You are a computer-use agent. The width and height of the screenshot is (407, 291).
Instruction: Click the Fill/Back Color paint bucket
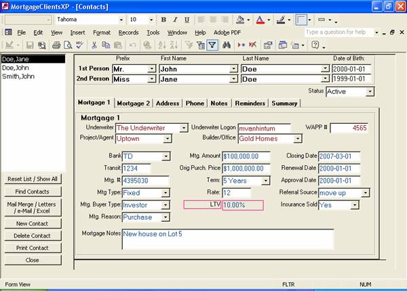tap(240, 20)
